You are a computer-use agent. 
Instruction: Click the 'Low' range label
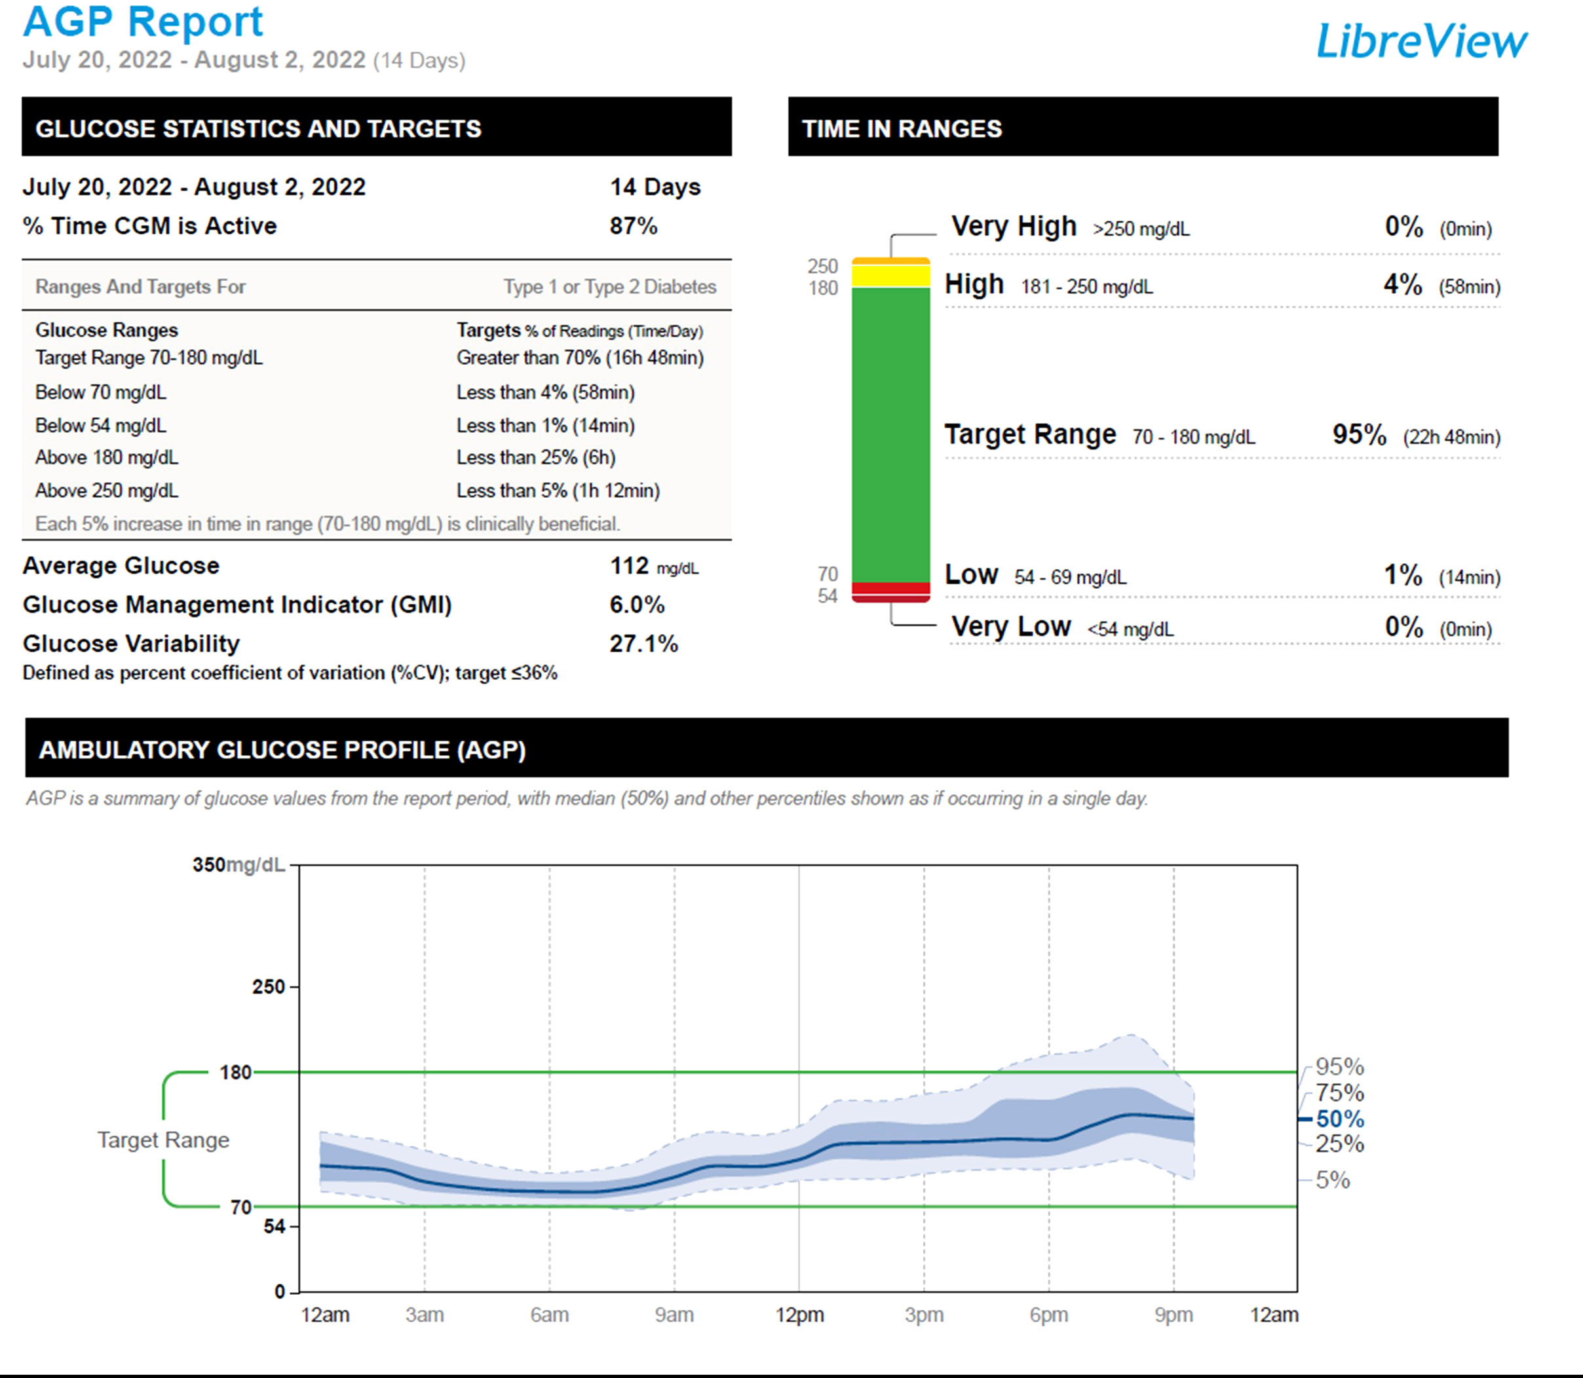(x=971, y=574)
